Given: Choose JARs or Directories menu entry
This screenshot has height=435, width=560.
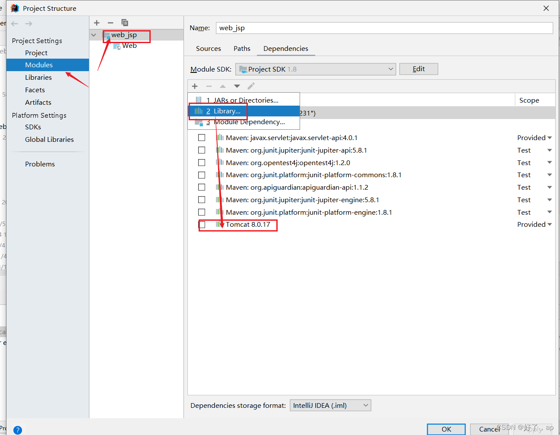Looking at the screenshot, I should click(244, 100).
